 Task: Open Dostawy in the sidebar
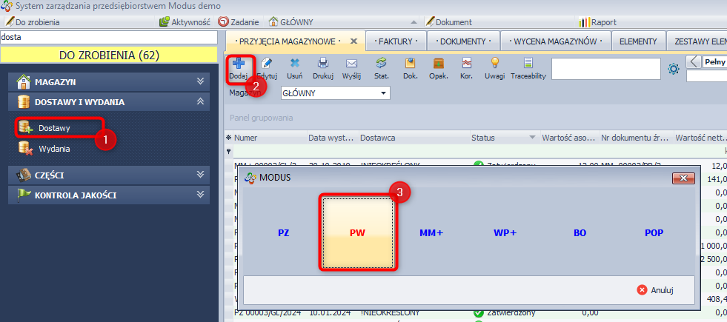(x=54, y=128)
